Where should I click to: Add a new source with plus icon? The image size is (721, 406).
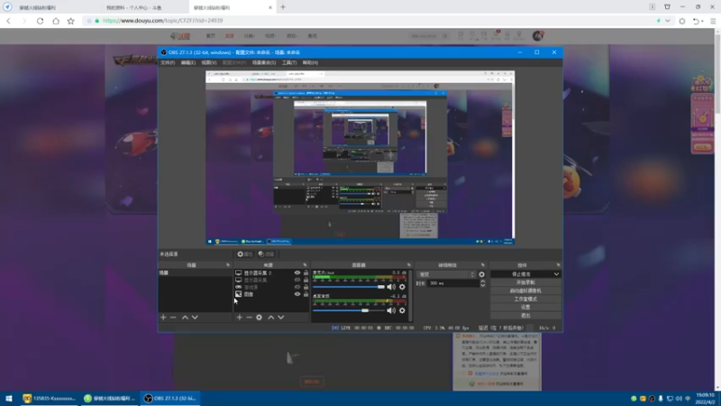(239, 318)
